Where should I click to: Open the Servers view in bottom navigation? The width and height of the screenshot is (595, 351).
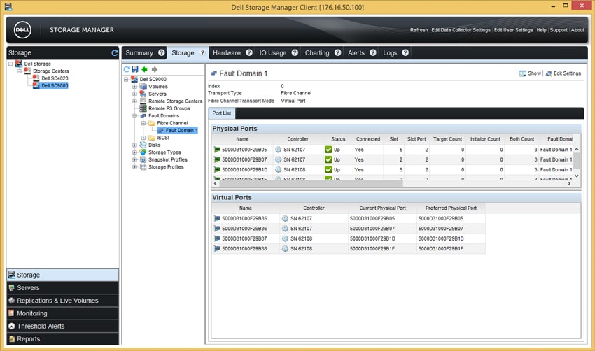pyautogui.click(x=62, y=287)
